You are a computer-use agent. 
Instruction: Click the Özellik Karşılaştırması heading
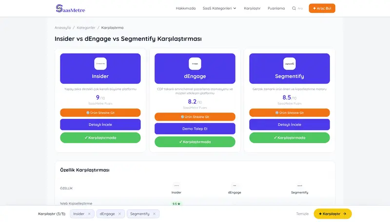tap(84, 170)
